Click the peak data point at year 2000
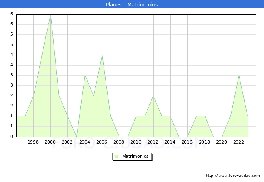 tap(50, 15)
